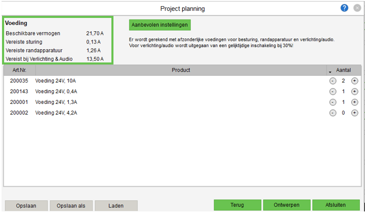Sort list by Art.Nr. column header
This screenshot has width=365, height=214.
19,70
